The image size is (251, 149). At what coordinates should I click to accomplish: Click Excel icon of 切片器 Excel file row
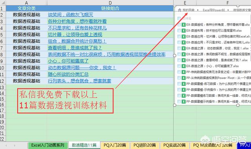click(184, 36)
